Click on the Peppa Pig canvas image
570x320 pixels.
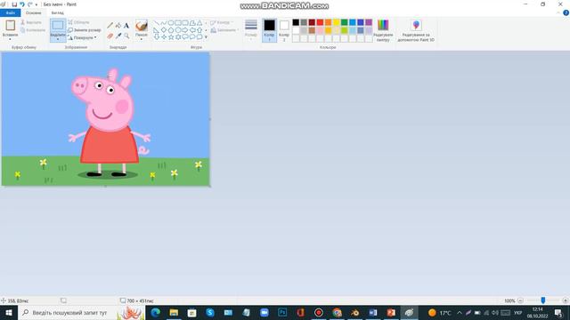pyautogui.click(x=105, y=119)
